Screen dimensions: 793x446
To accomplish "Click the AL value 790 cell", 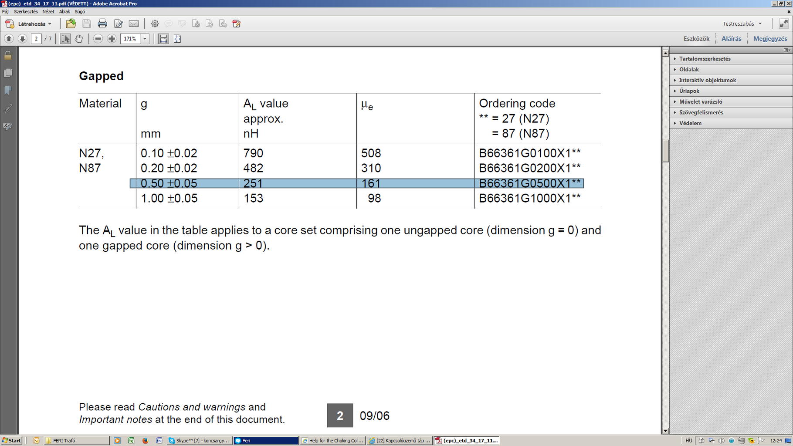I will pos(253,153).
